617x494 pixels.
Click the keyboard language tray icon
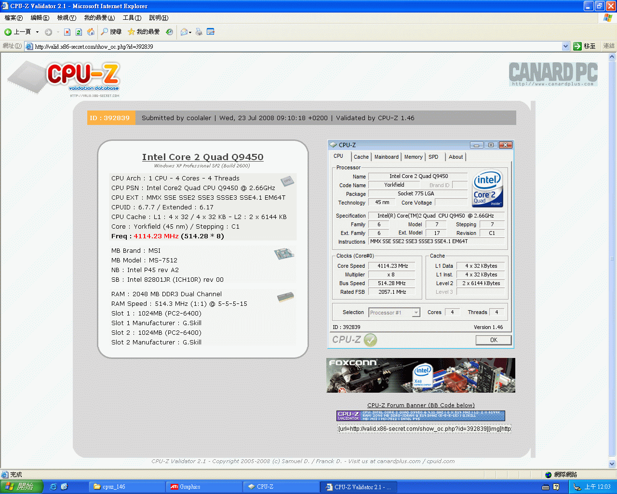tap(546, 487)
